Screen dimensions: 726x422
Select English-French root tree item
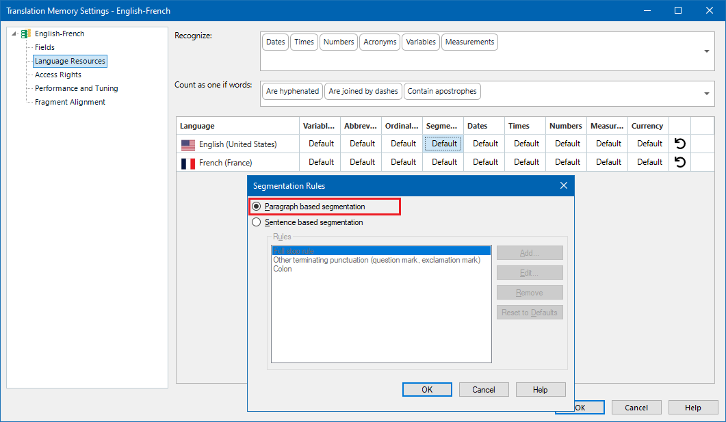(x=60, y=34)
